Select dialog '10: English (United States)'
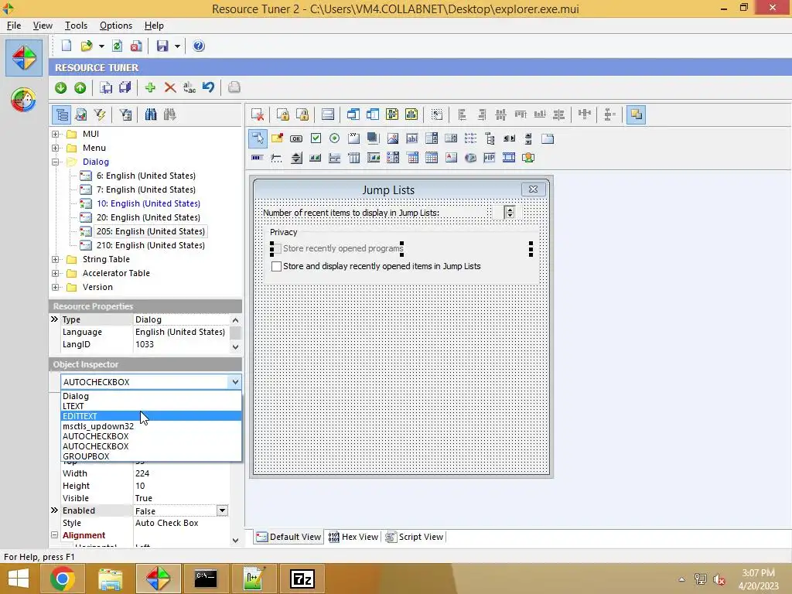The height and width of the screenshot is (594, 792). click(148, 203)
